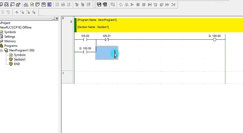Click the rung 0 number in the margin
The image size is (243, 133).
tap(63, 18)
